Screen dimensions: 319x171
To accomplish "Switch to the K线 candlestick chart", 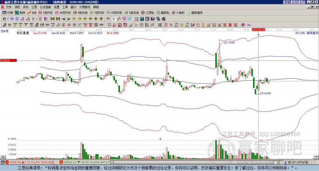I will pos(32,12).
